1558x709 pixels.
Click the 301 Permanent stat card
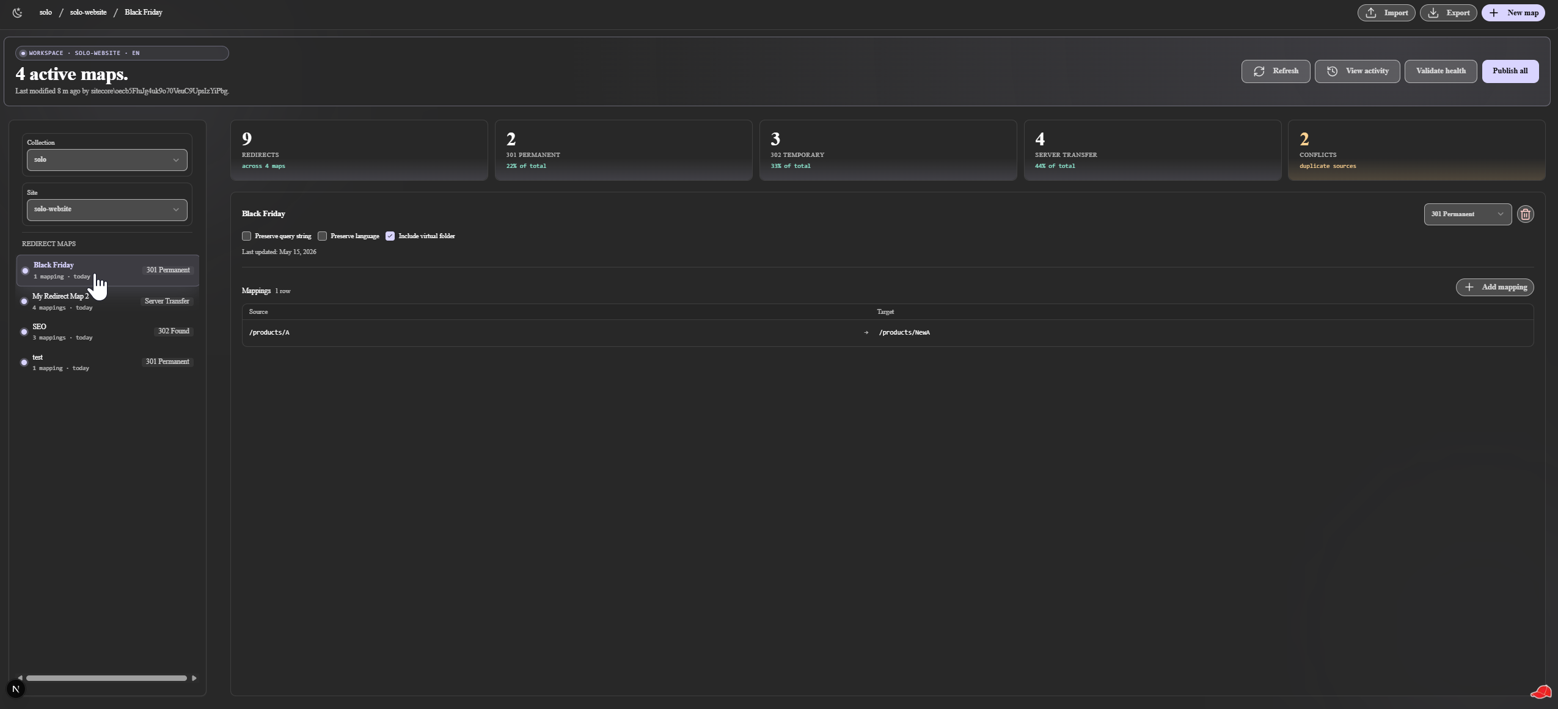pyautogui.click(x=623, y=150)
